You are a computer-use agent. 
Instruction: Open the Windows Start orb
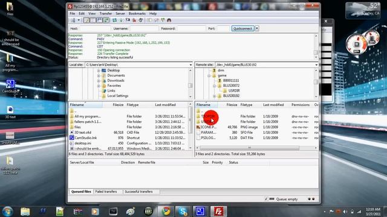[7, 212]
